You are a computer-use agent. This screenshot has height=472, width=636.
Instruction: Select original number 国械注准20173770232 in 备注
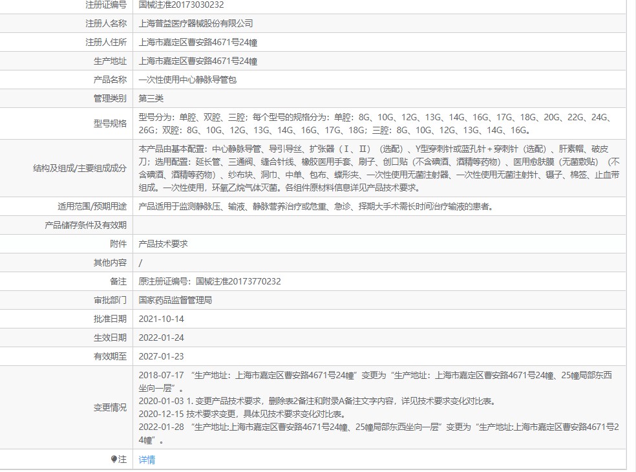point(238,281)
